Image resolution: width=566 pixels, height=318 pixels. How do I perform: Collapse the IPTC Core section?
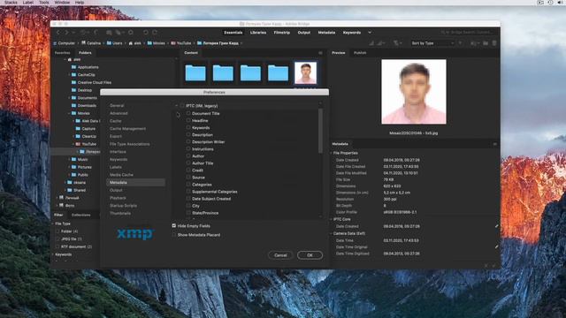331,219
